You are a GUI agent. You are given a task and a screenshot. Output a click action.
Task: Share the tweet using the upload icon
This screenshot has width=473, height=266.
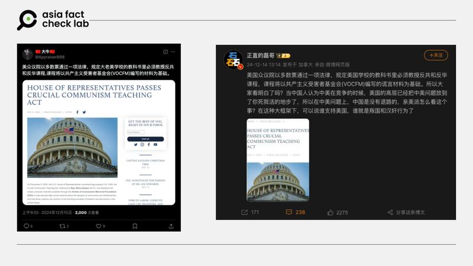pos(171,226)
